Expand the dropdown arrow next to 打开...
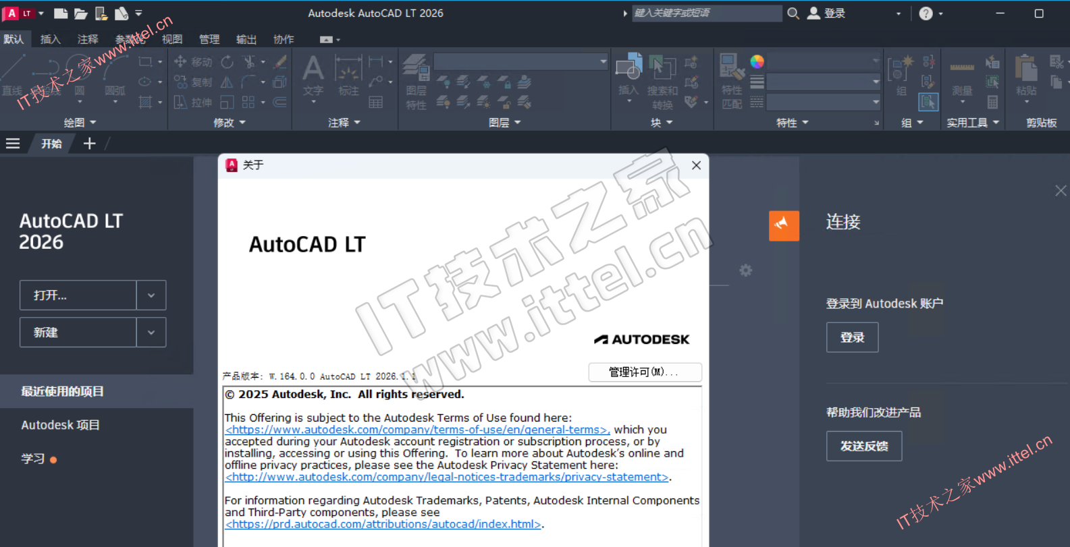This screenshot has height=547, width=1070. tap(151, 295)
